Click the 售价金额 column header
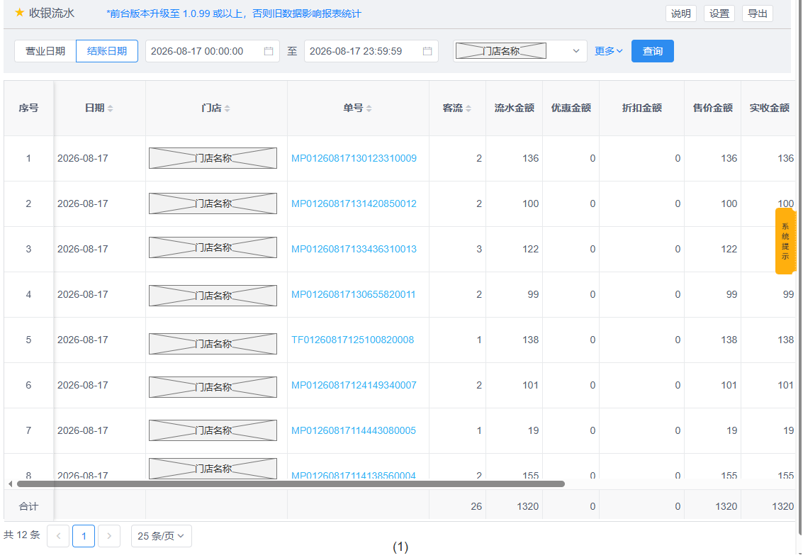 pos(712,108)
